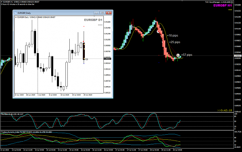This screenshot has height=152, width=242.
Task: Click the dotted vertical period separator in Daily chart
Action: [38, 55]
